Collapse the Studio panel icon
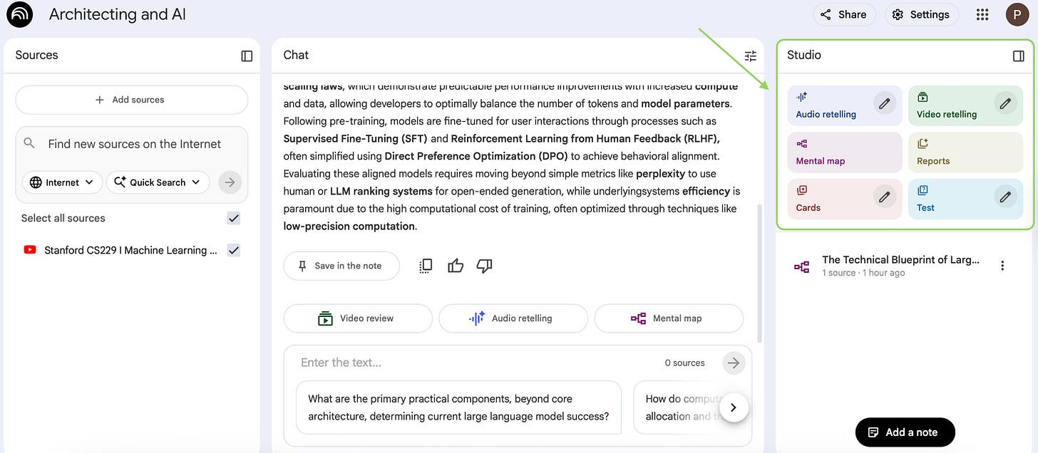Image resolution: width=1038 pixels, height=453 pixels. click(x=1018, y=56)
